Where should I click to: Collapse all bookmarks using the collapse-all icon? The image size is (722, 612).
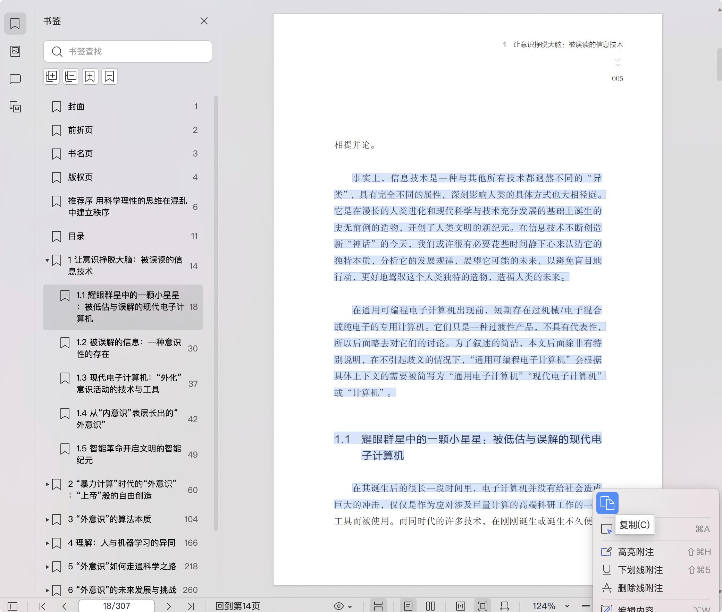tap(71, 76)
